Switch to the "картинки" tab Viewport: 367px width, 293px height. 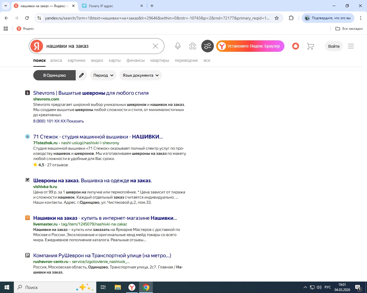coord(77,60)
